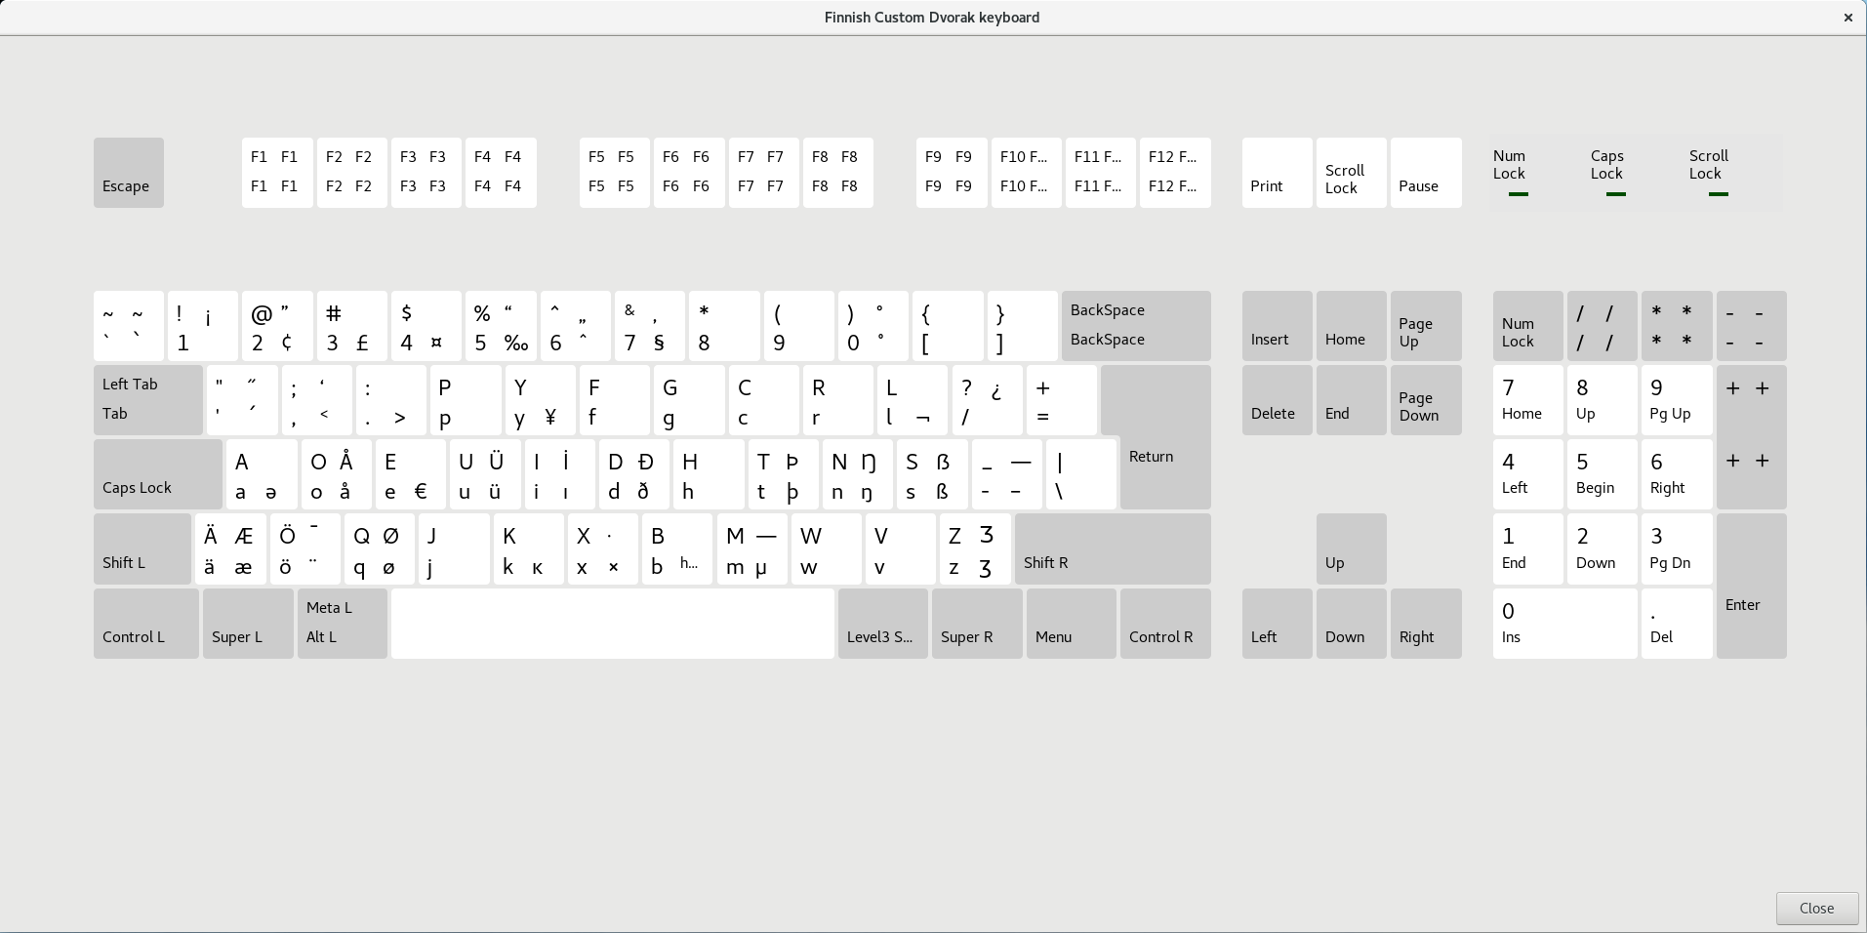1867x933 pixels.
Task: Click the keypad slash divide key
Action: (x=1603, y=326)
